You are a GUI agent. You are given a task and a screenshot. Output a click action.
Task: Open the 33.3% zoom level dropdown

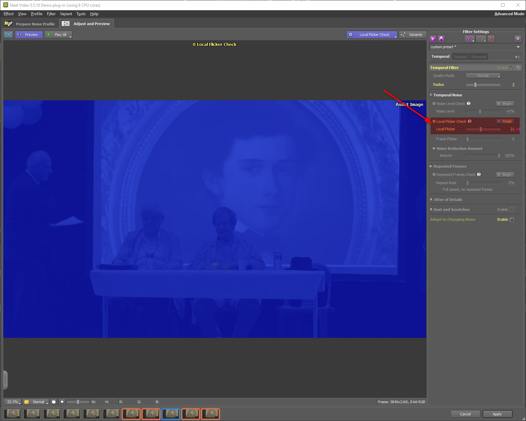coord(13,402)
